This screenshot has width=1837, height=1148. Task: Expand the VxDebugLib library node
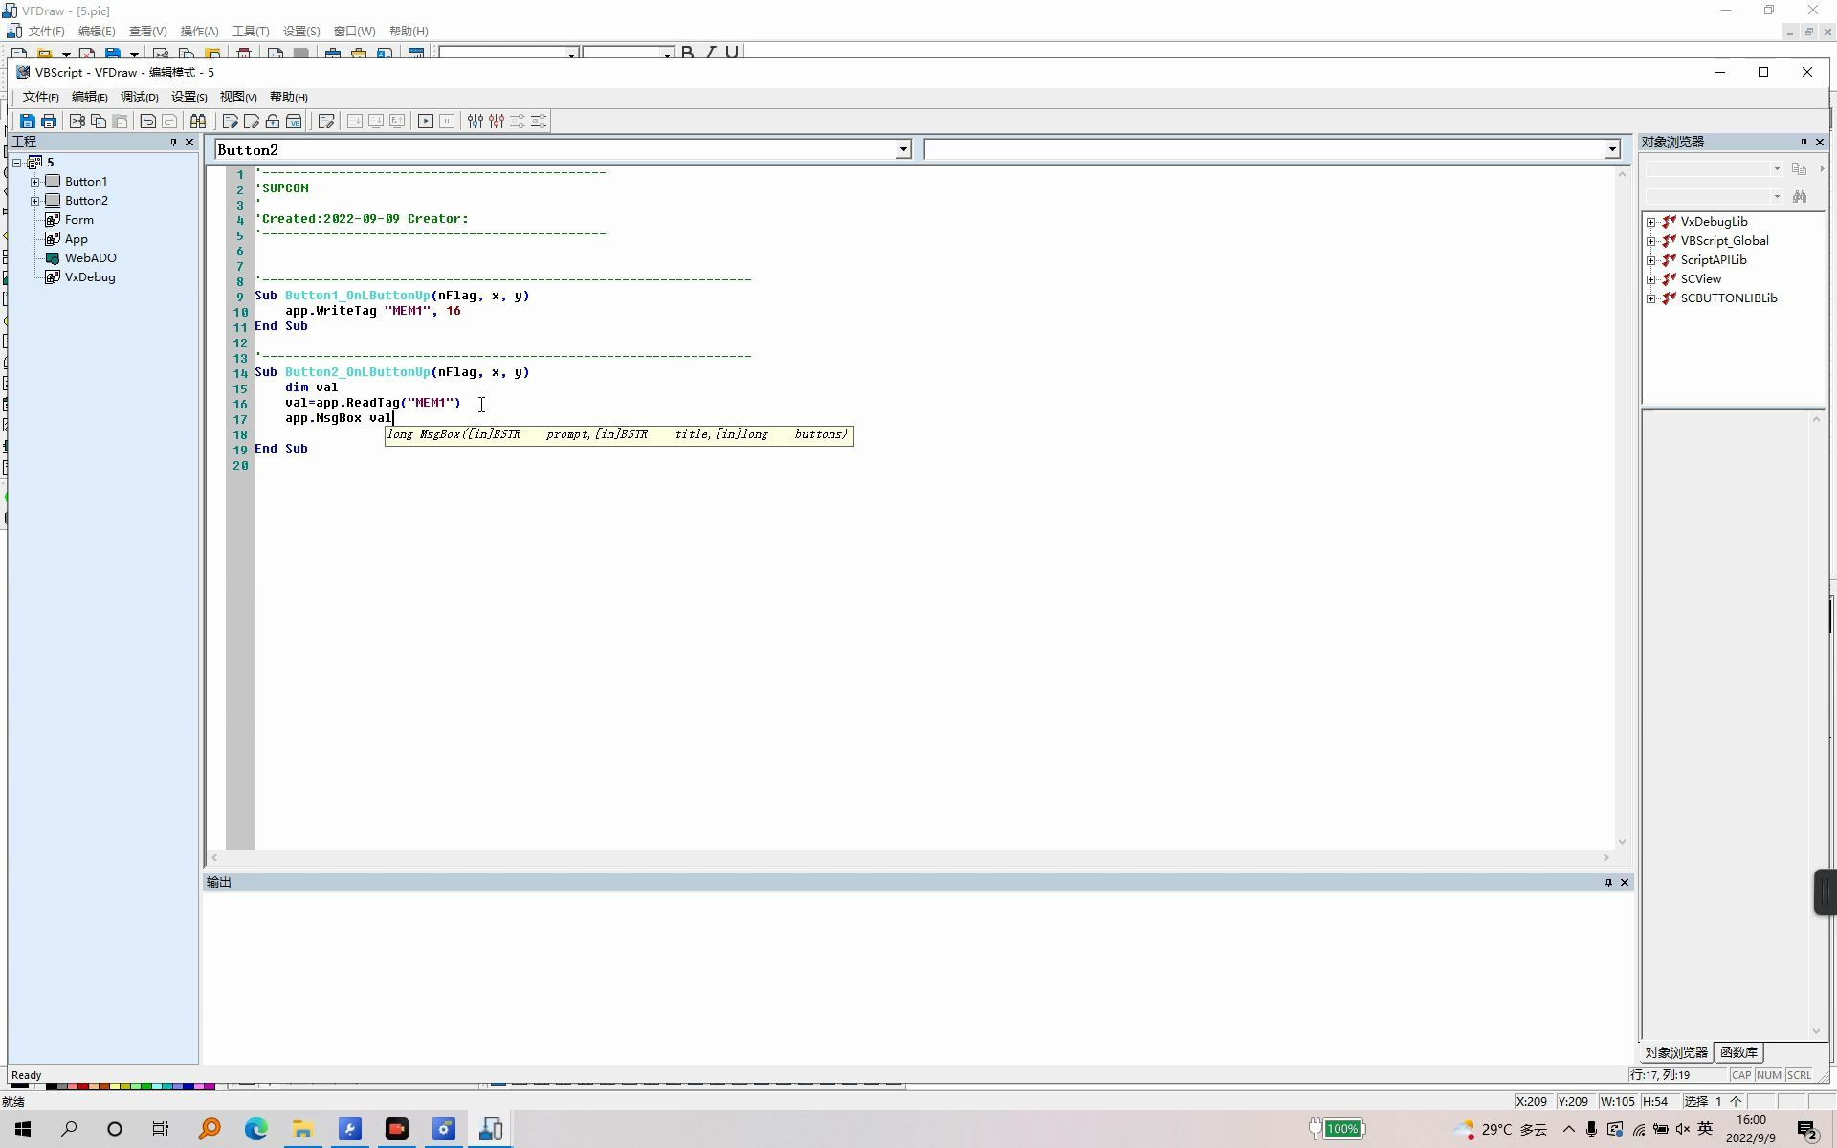click(x=1651, y=222)
